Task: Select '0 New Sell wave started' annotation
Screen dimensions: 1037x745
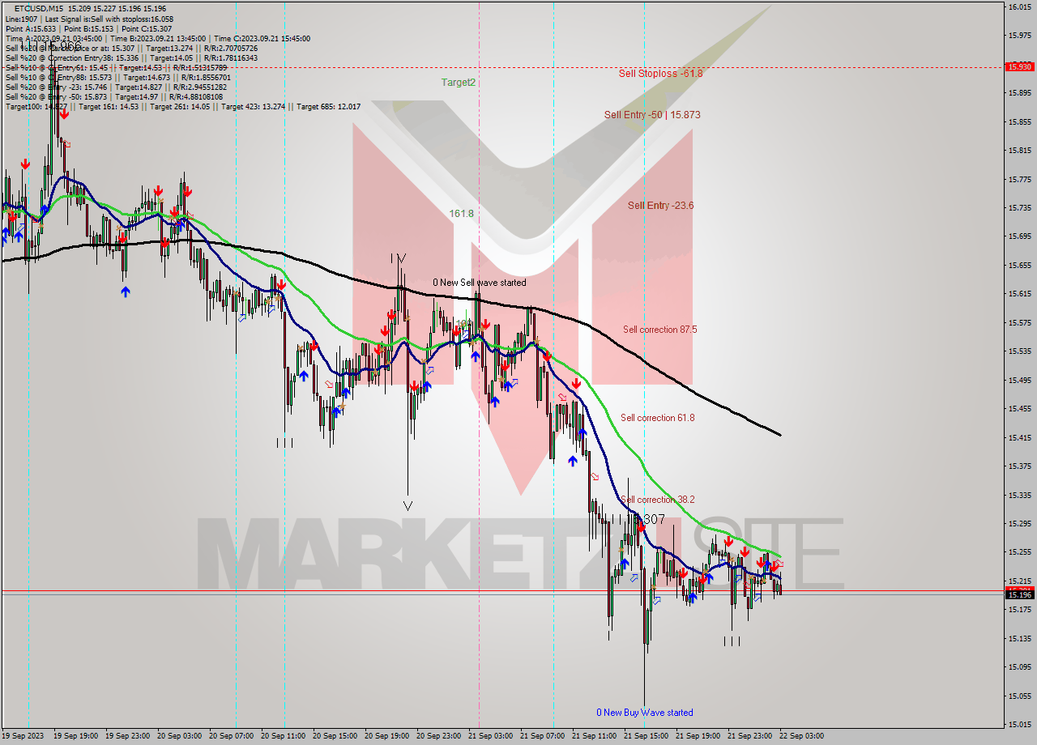Action: point(479,283)
